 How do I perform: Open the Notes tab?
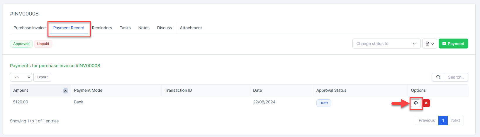[144, 28]
